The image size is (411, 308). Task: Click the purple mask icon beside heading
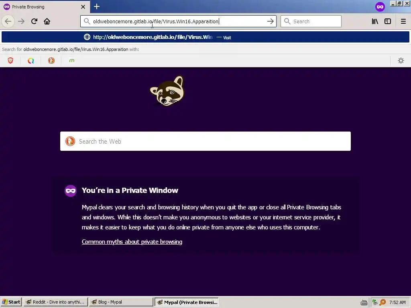[71, 190]
